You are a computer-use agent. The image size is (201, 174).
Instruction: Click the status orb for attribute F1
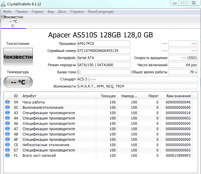tap(7, 155)
